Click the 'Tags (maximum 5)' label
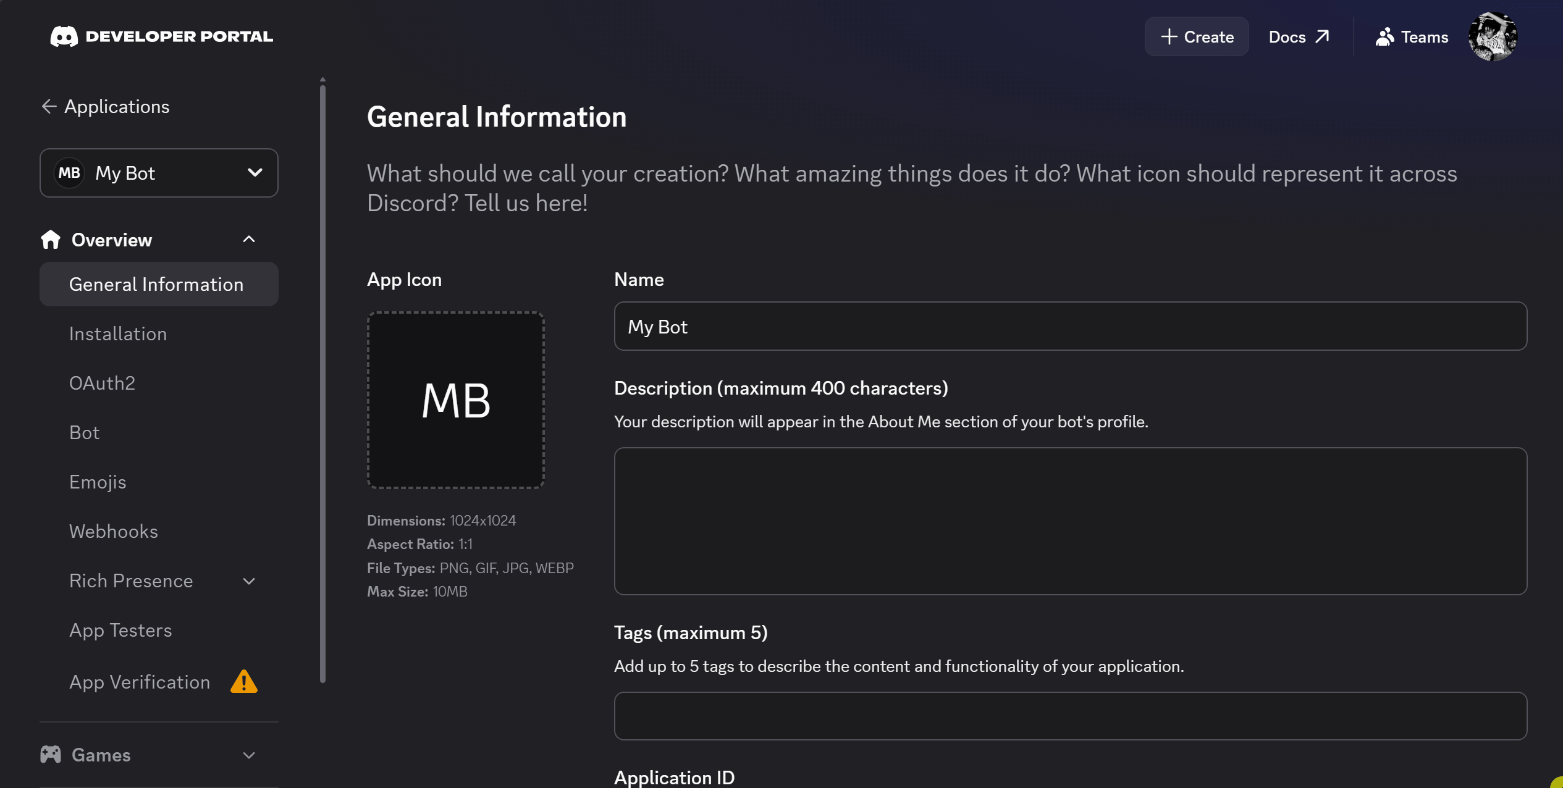 click(x=691, y=632)
